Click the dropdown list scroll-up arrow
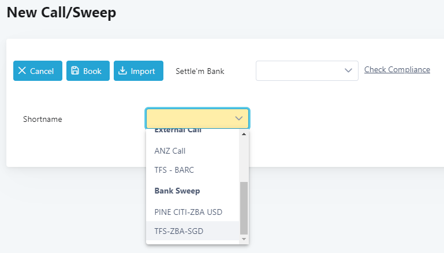This screenshot has height=253, width=444. tap(244, 134)
